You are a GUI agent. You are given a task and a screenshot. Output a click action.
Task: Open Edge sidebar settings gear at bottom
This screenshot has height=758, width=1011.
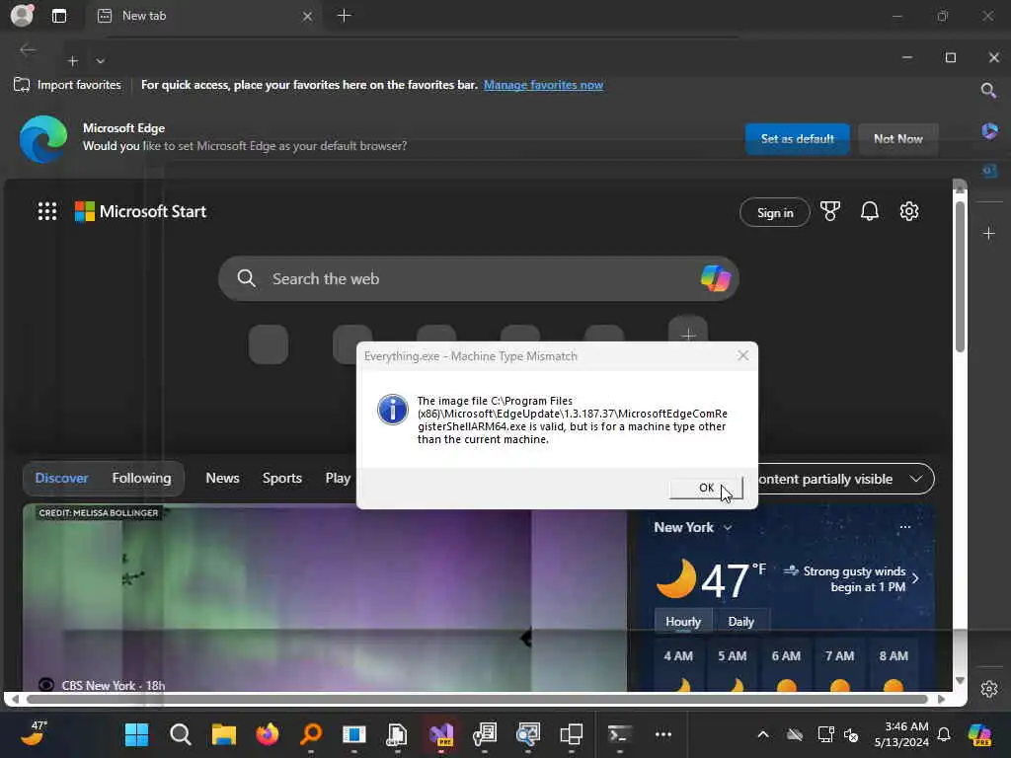(989, 688)
